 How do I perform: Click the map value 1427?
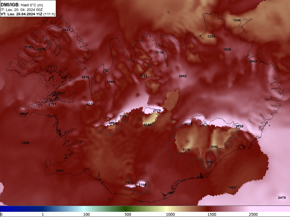[x=233, y=187]
